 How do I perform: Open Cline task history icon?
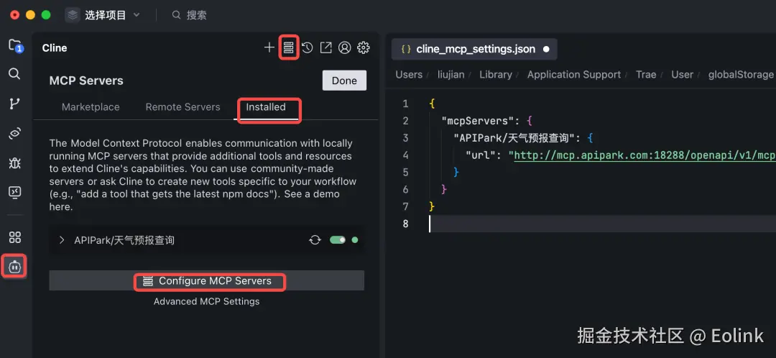[308, 47]
